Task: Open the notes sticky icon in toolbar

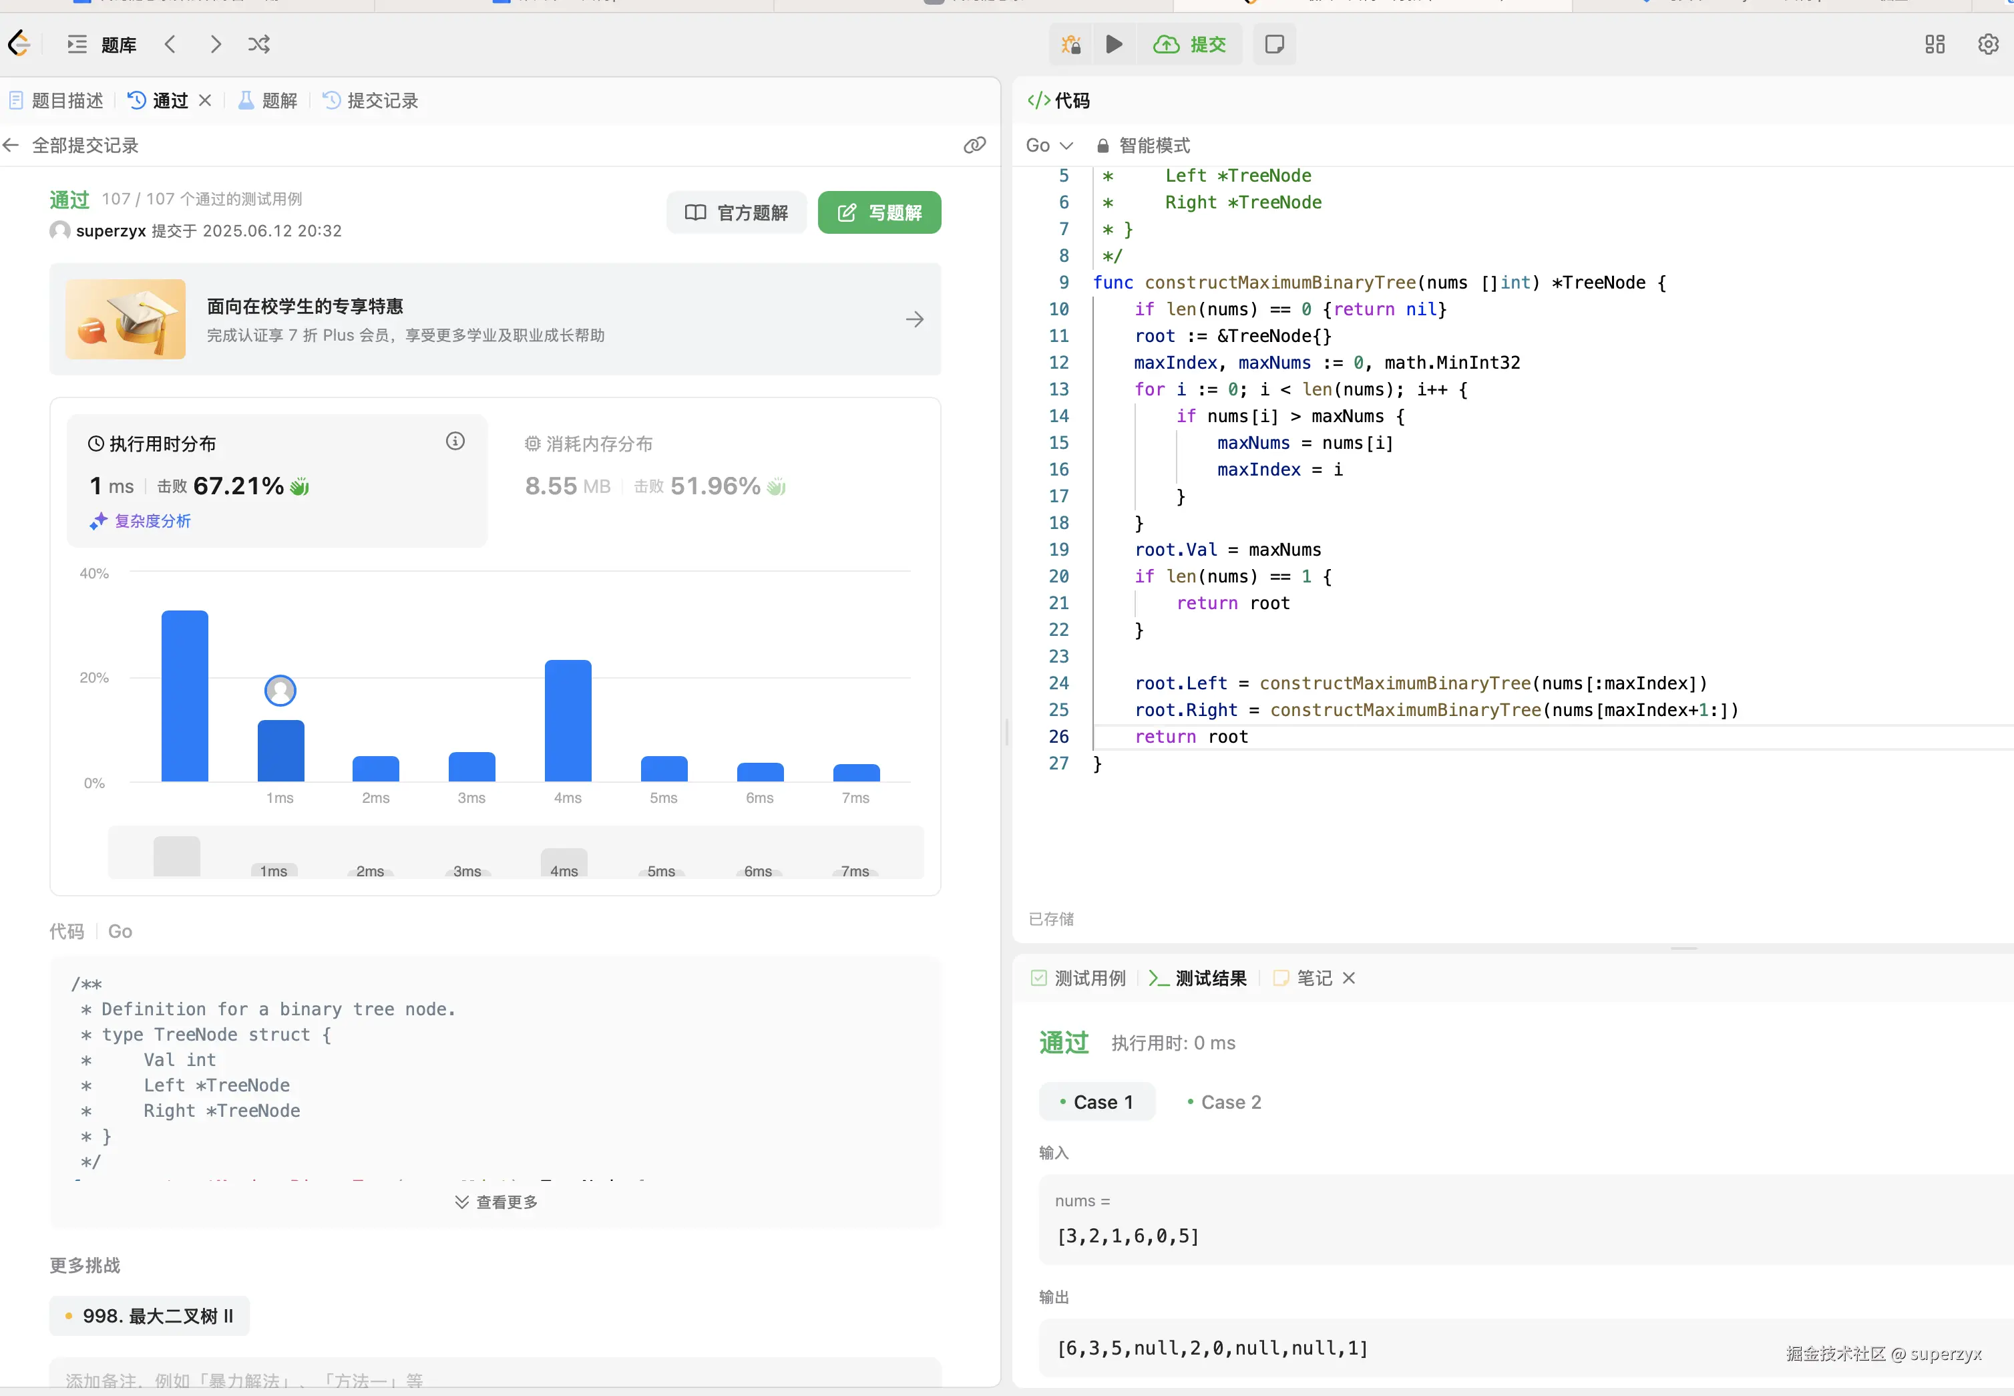Action: coord(1274,45)
